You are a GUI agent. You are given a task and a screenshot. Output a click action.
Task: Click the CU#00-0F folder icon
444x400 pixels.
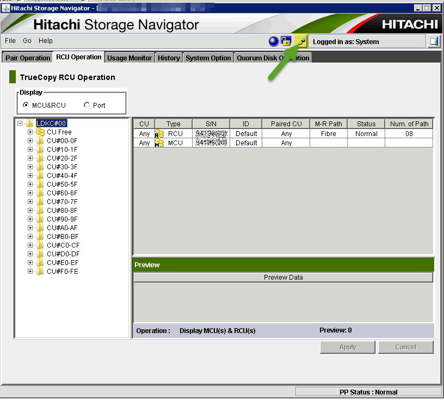click(40, 141)
